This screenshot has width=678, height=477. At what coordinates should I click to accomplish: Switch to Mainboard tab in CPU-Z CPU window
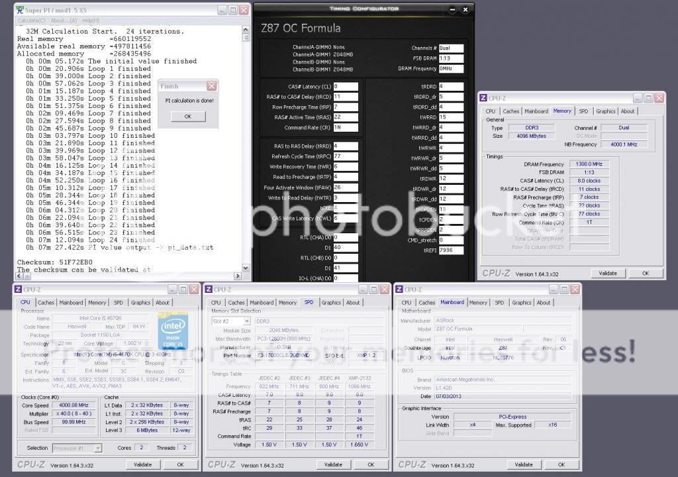point(71,303)
